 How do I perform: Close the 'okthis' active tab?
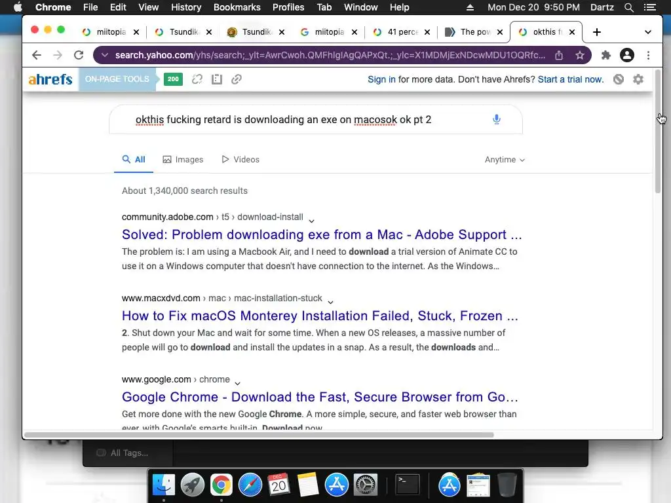tap(572, 32)
